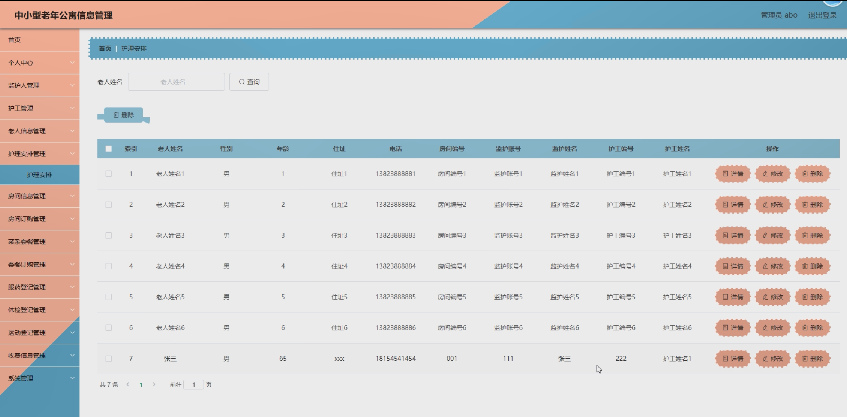Expand the 系统管理 sidebar menu
Screen dimensions: 847x417
(x=40, y=378)
